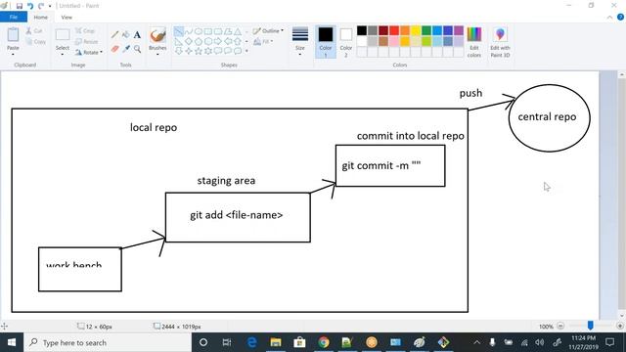626x352 pixels.
Task: Open File Explorer from the taskbar
Action: click(276, 342)
